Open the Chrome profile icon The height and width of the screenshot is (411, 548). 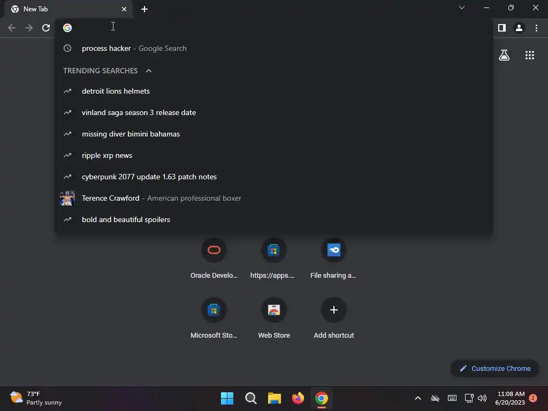pyautogui.click(x=519, y=28)
